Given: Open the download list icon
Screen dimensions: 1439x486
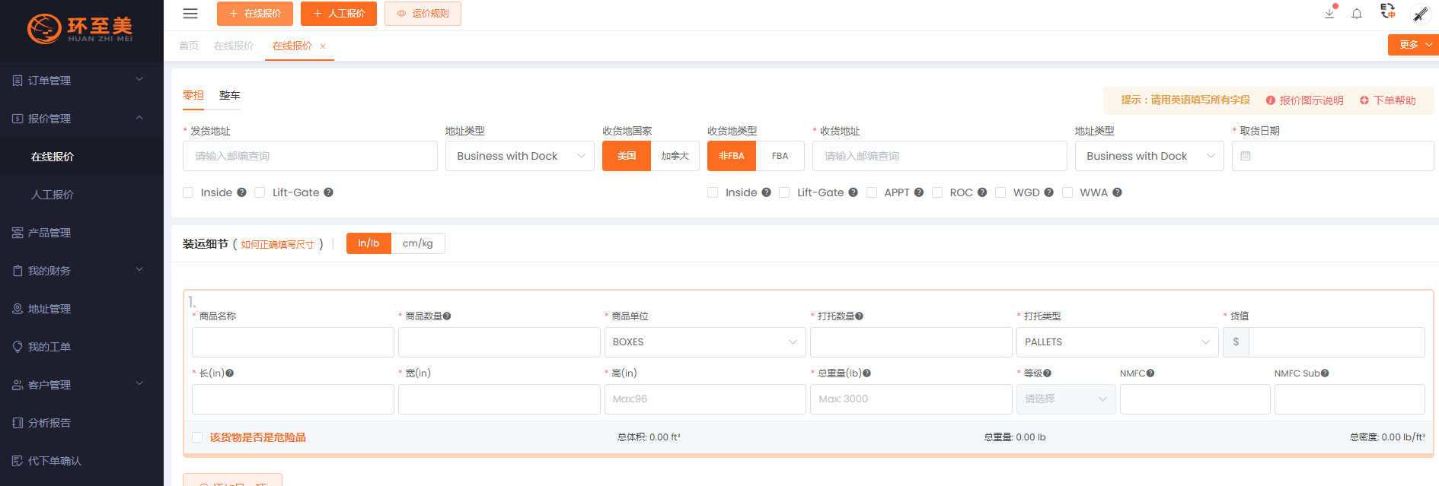Looking at the screenshot, I should click(1329, 14).
